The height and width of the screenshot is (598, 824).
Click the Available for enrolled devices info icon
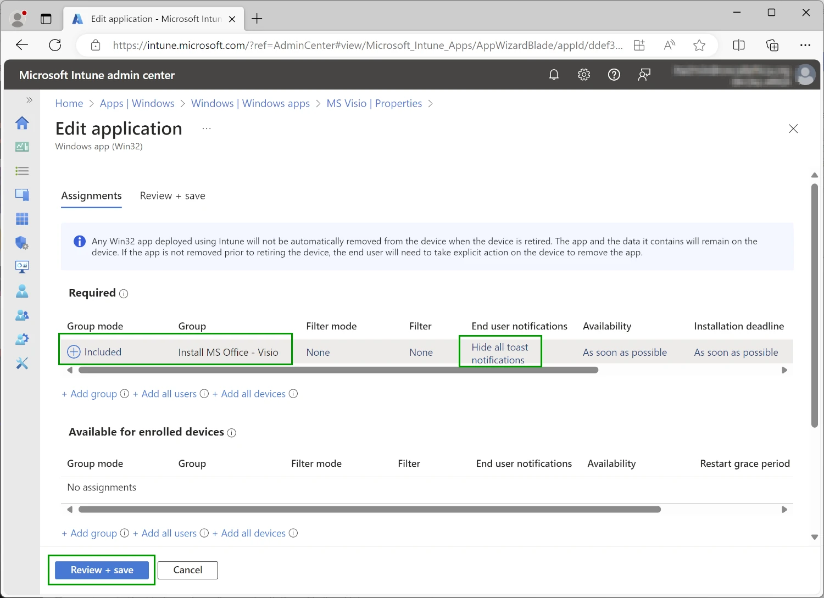[x=232, y=433]
